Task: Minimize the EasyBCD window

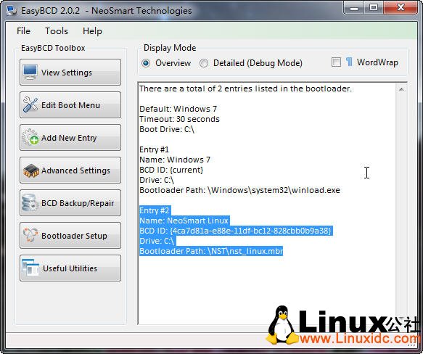Action: pyautogui.click(x=353, y=8)
